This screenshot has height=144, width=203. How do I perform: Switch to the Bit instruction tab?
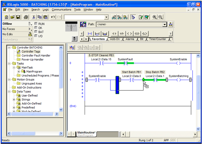click(142, 39)
